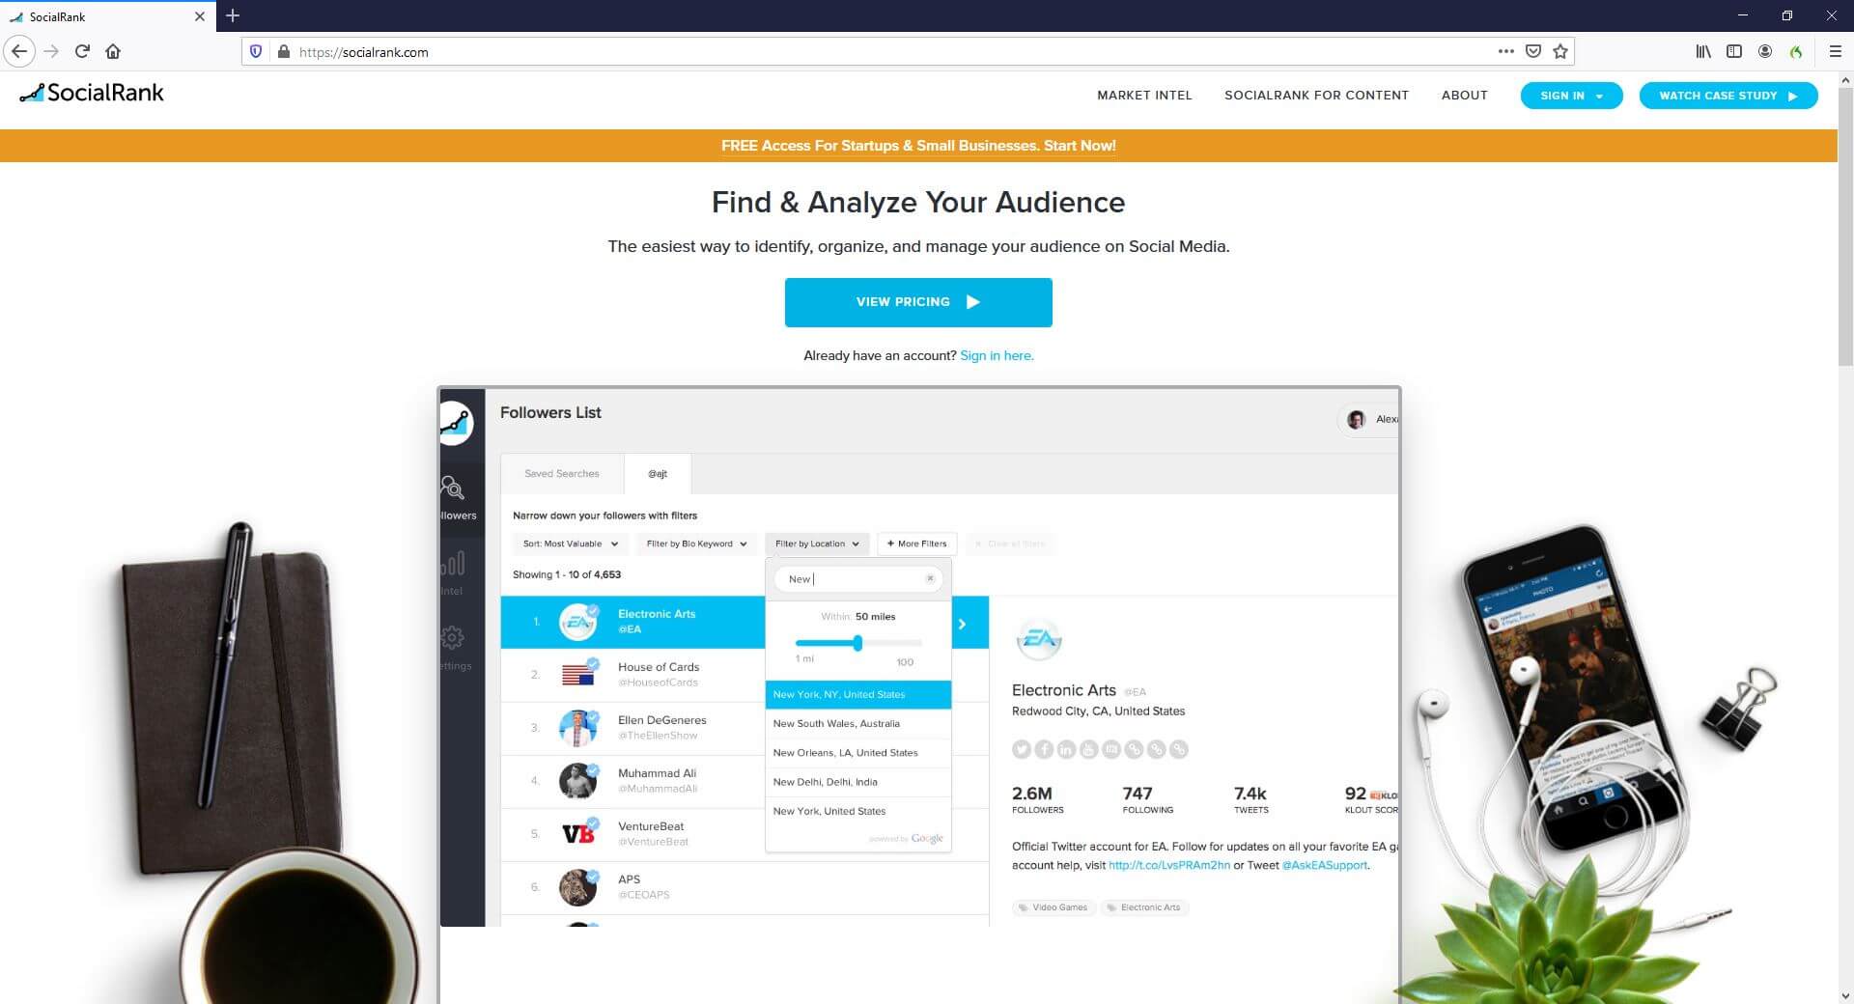This screenshot has height=1004, width=1854.
Task: Click the Facebook social icon under Electronic Arts
Action: 1044,749
